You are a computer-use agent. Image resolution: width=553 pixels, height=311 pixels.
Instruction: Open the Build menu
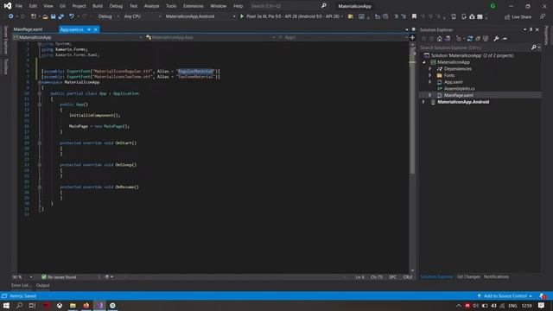tap(98, 6)
